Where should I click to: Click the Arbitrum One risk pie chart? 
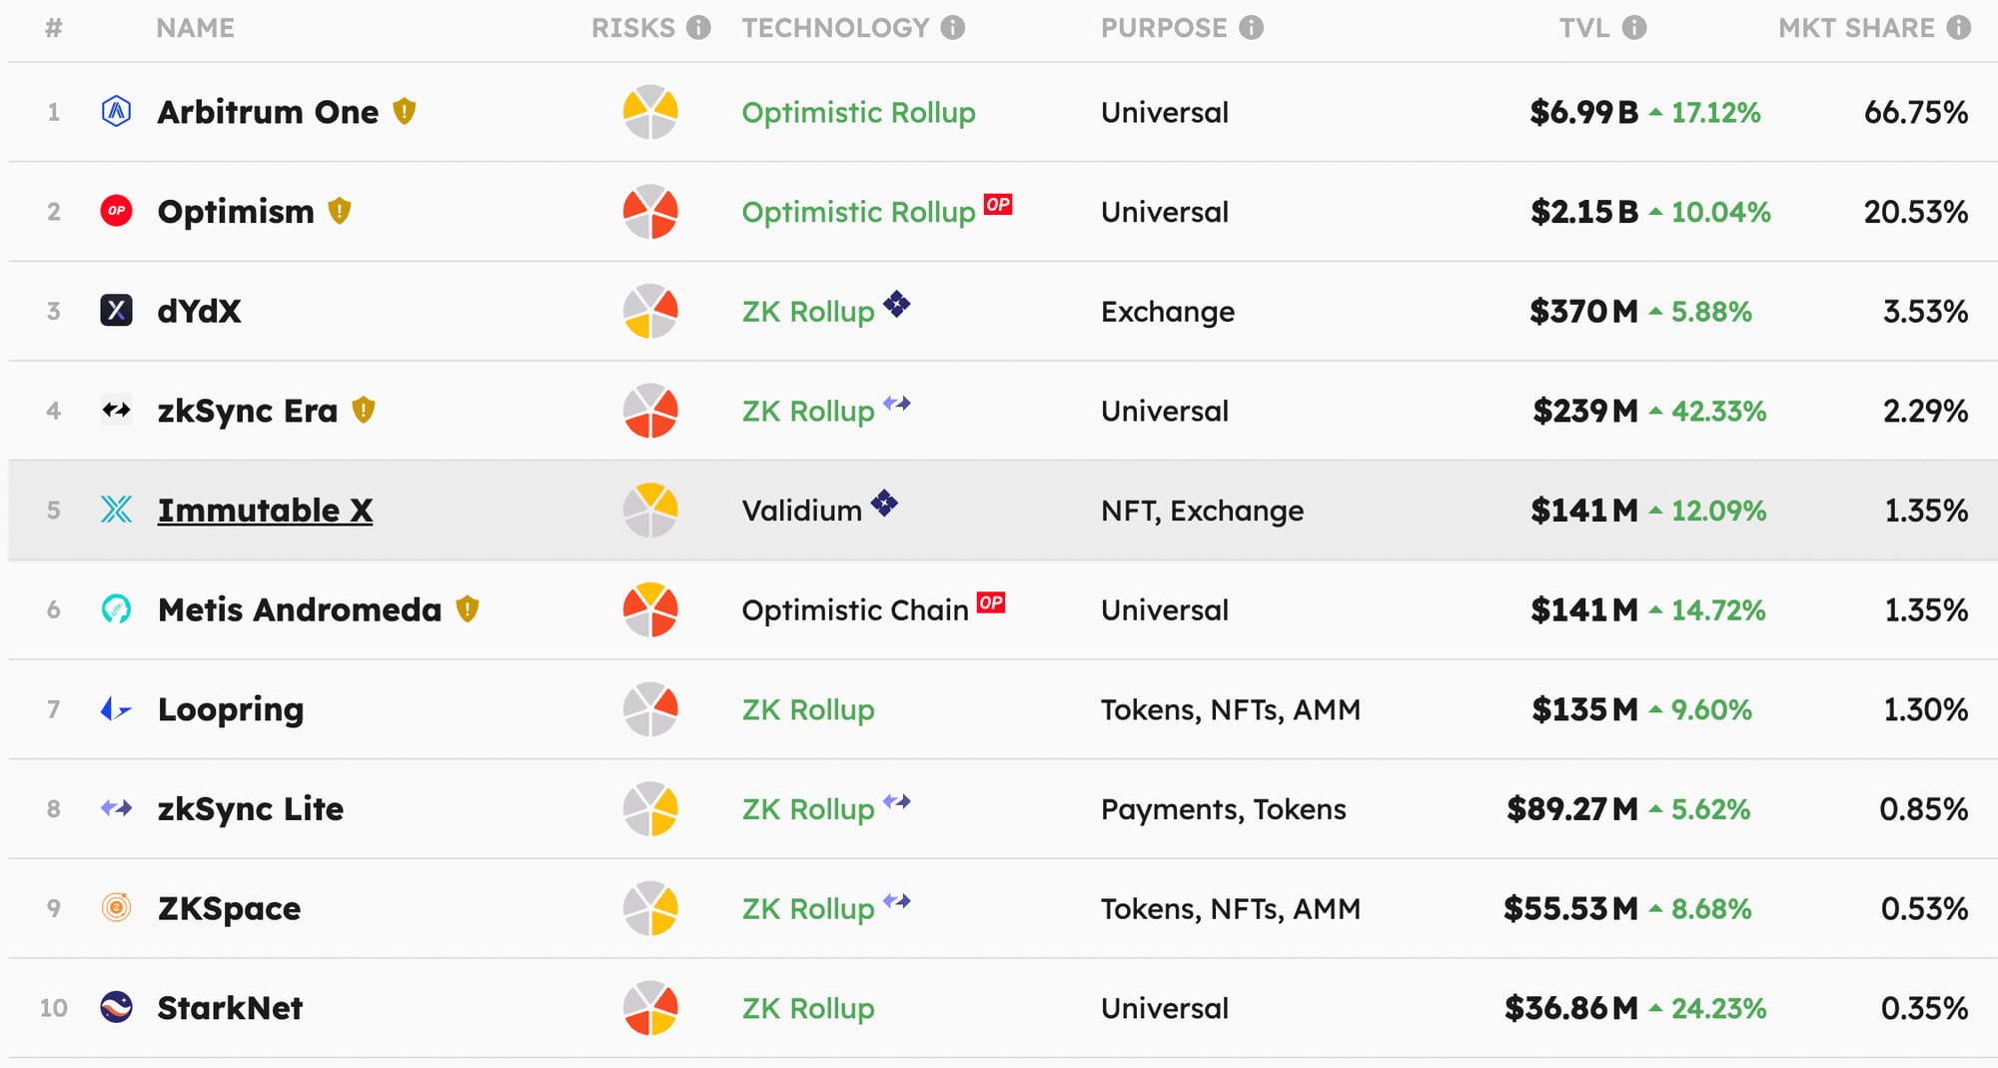[x=650, y=112]
